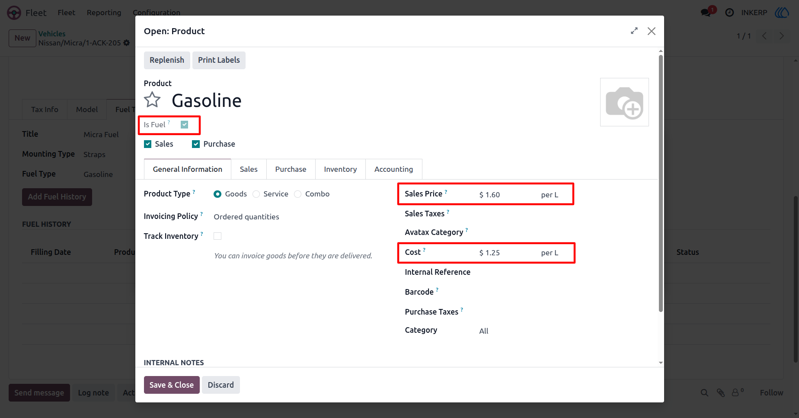Toggle the Is Fuel checkbox

pos(185,125)
